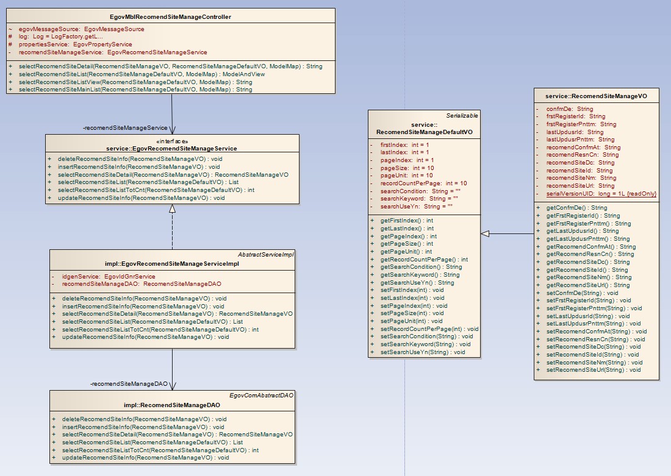Click the egovMessageSource attribute in the controller
This screenshot has height=476, width=671.
(81, 29)
